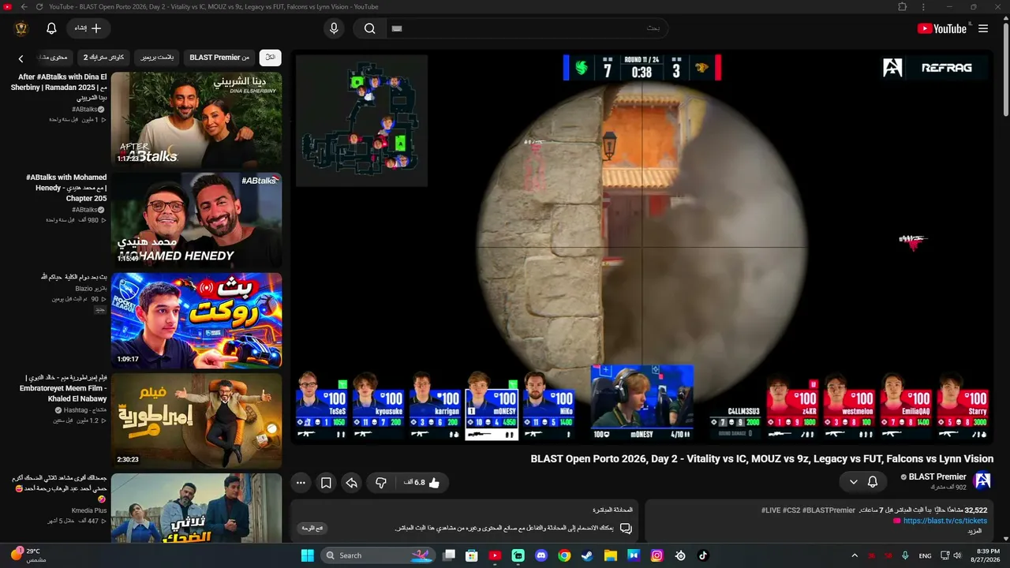The height and width of the screenshot is (568, 1010).
Task: Click the Create plus button
Action: [x=88, y=28]
